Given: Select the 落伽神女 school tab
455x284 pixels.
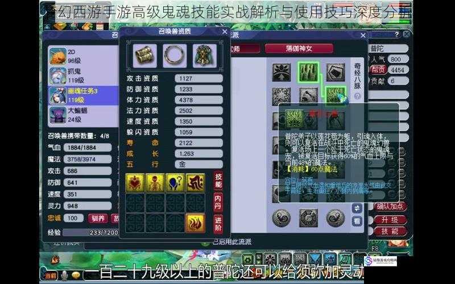Looking at the screenshot, I should coord(299,48).
